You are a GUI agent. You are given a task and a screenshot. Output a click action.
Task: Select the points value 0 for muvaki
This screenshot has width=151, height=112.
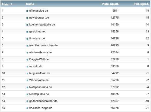coord(148,66)
